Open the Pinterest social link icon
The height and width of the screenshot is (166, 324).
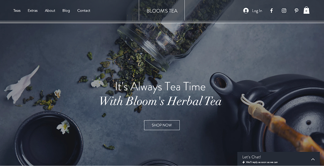pyautogui.click(x=296, y=11)
